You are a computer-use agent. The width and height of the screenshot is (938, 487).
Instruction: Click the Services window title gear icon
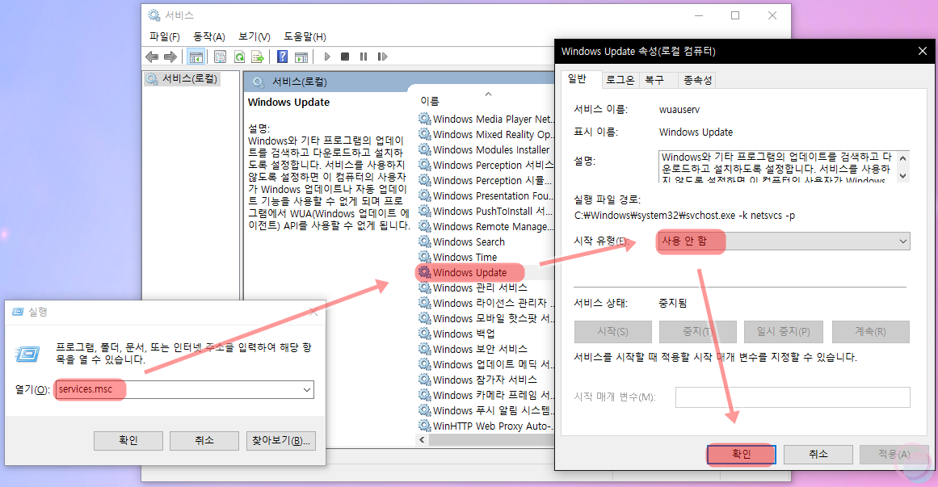point(154,15)
